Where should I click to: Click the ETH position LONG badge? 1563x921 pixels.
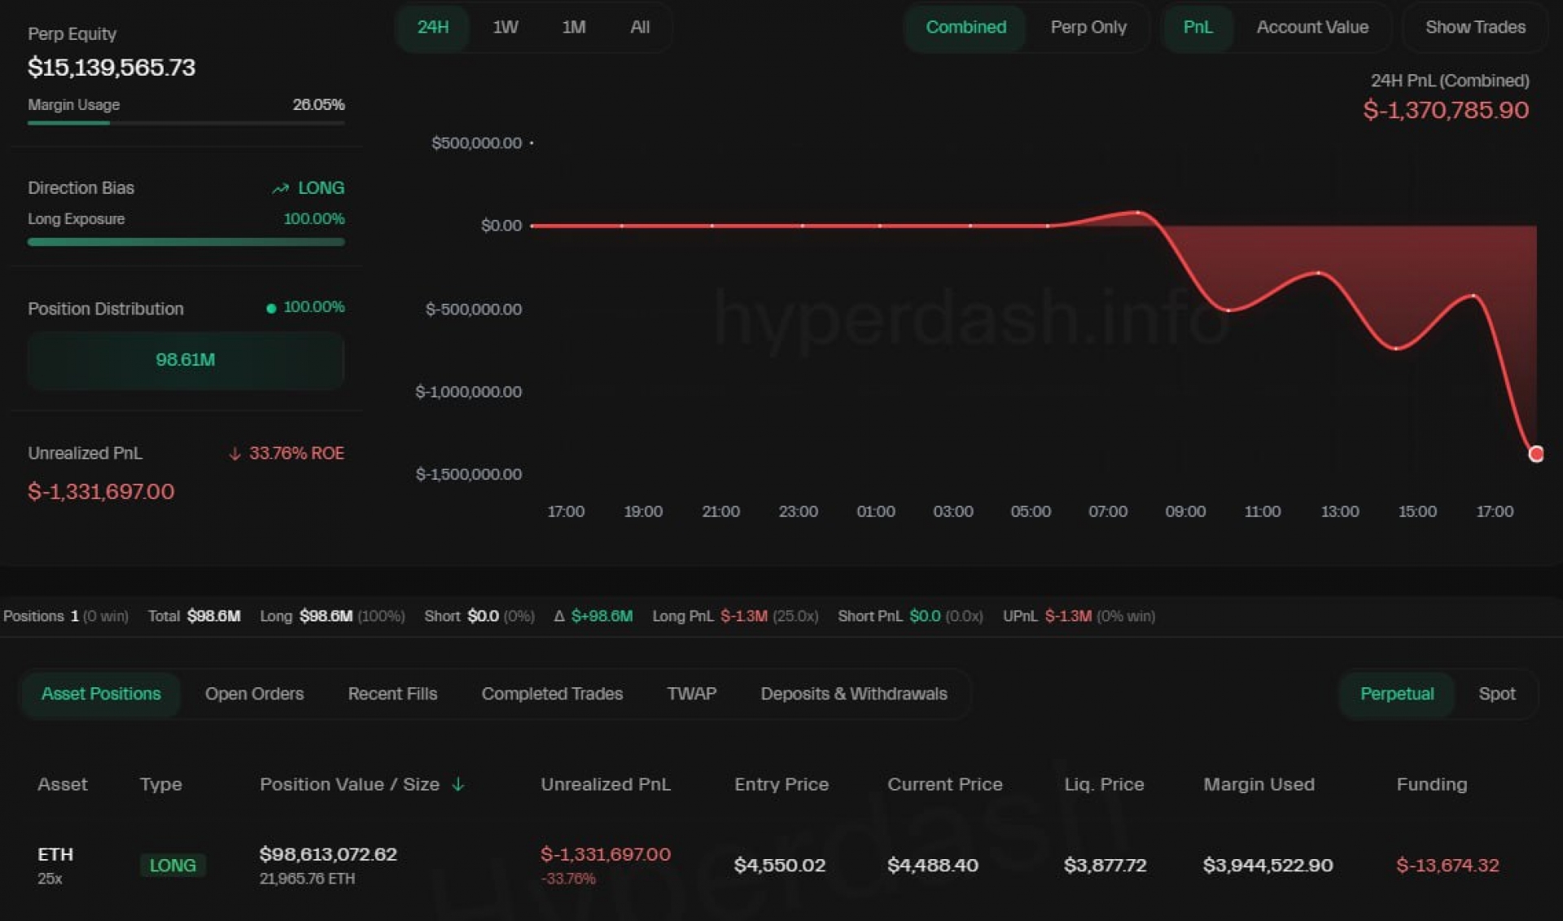173,865
